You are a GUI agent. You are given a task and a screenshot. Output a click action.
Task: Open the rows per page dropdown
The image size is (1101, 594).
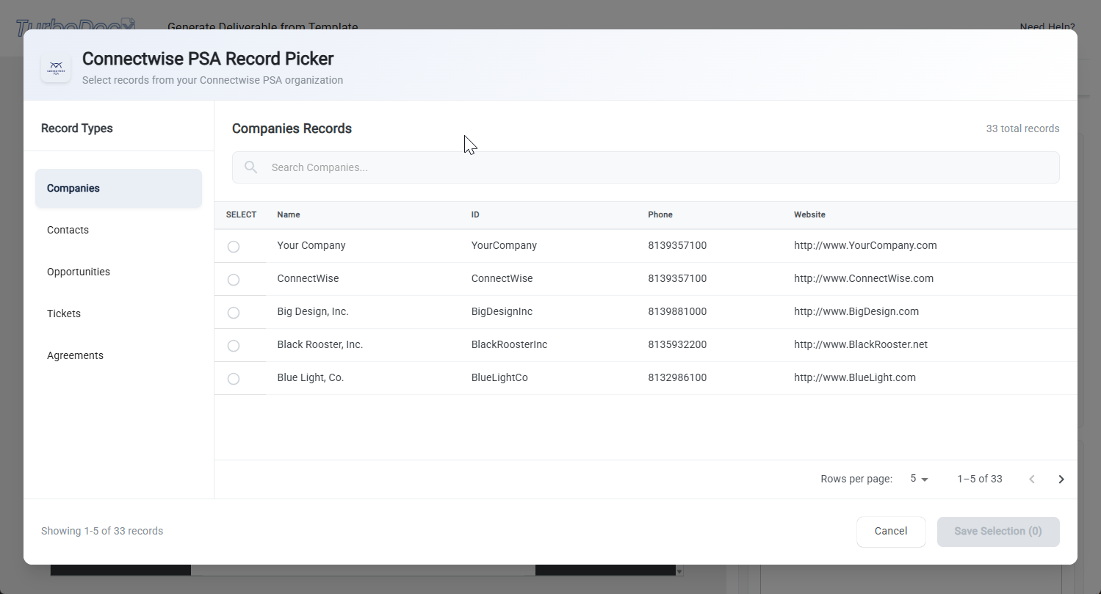coord(920,479)
